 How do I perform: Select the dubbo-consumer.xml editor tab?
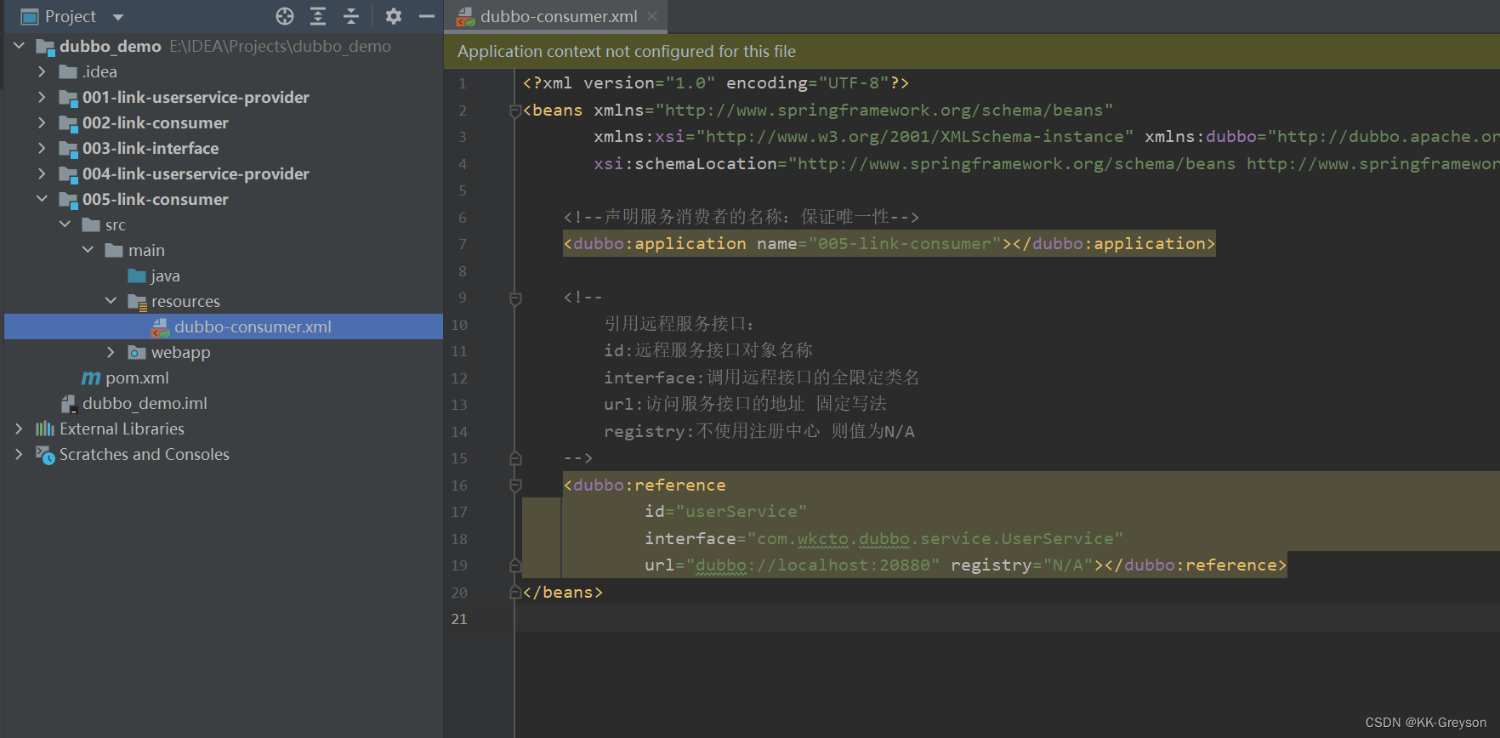coord(556,16)
